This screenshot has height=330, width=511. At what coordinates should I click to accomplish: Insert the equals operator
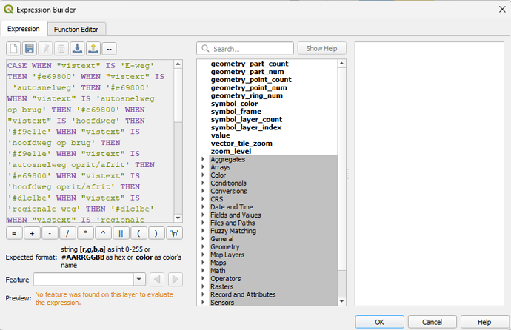pyautogui.click(x=14, y=233)
